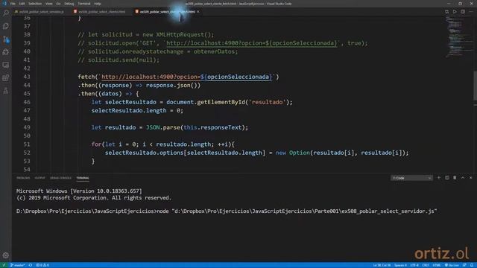Screen dimensions: 477x268
Task: Open the View menu
Action: point(48,4)
